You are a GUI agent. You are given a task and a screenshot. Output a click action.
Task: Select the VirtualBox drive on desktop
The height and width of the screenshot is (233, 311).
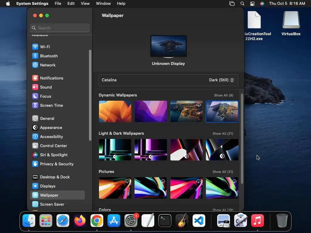[x=291, y=23]
